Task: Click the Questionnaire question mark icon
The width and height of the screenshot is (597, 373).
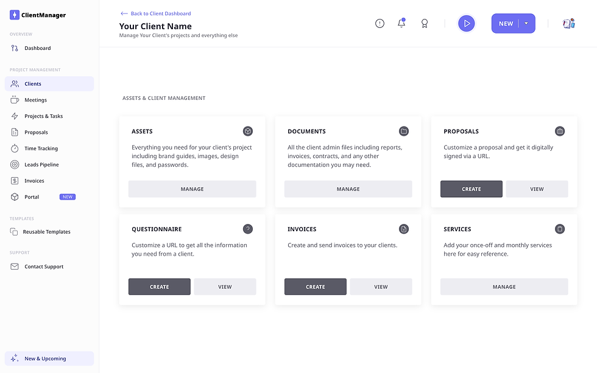Action: tap(248, 229)
